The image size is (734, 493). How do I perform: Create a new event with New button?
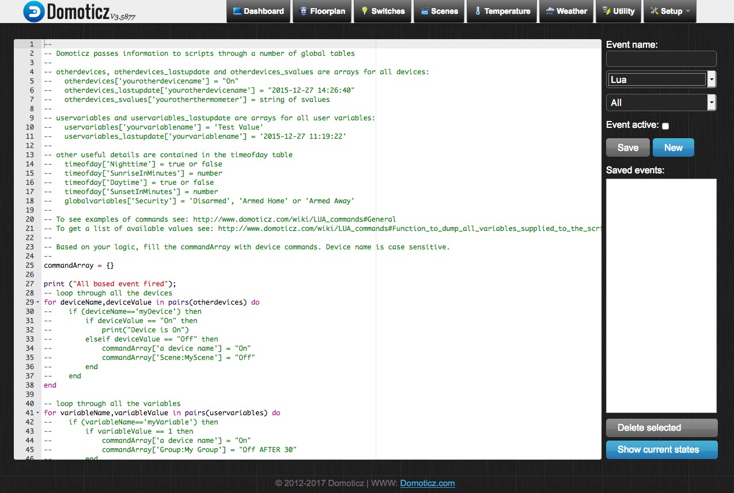pos(673,147)
